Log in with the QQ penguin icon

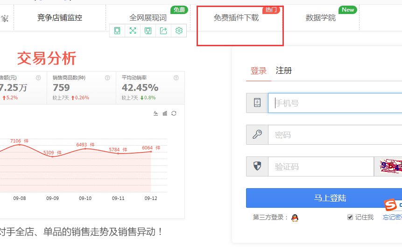pos(295,218)
